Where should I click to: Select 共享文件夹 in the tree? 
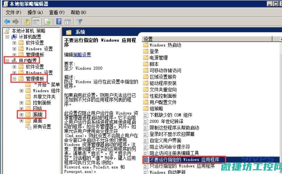click(44, 97)
